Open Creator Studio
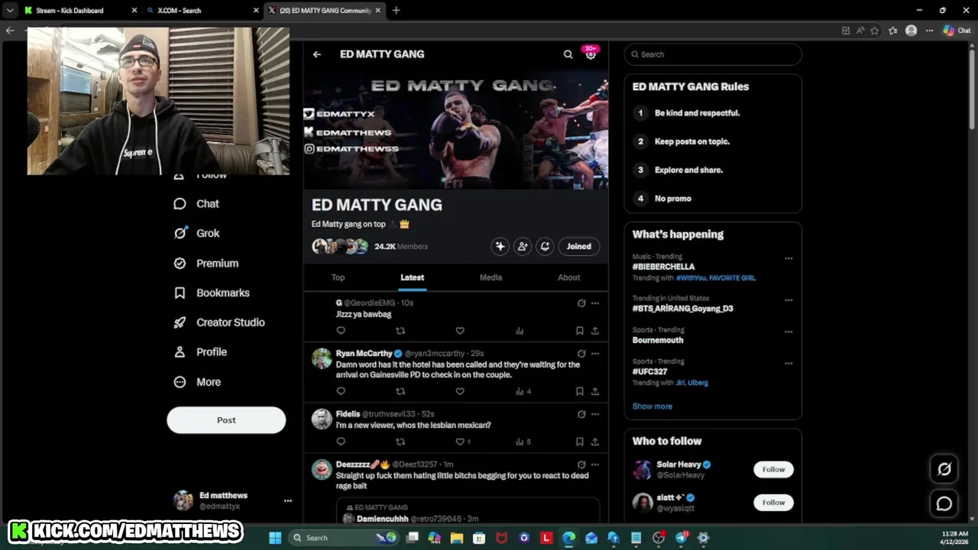The height and width of the screenshot is (550, 978). coord(219,322)
